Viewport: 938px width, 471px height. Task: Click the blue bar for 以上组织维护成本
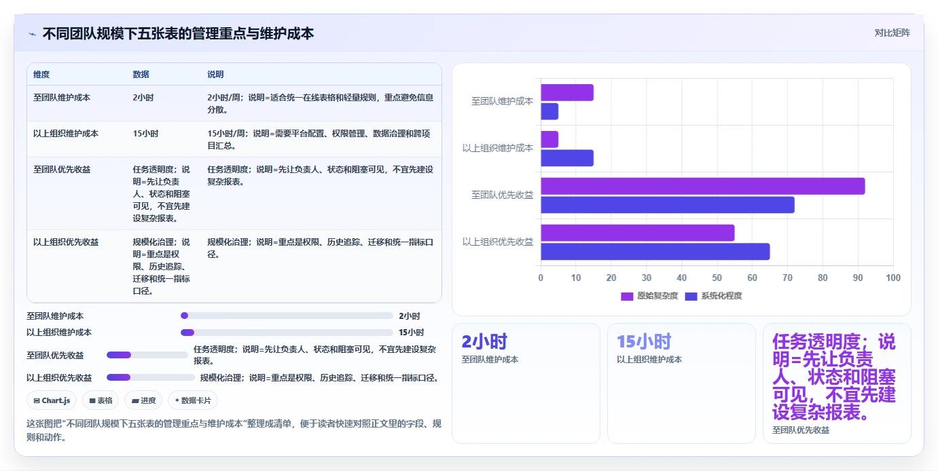click(567, 158)
